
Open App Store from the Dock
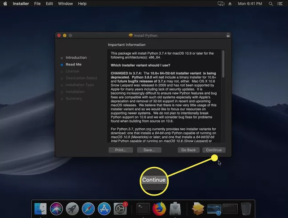tap(104, 209)
